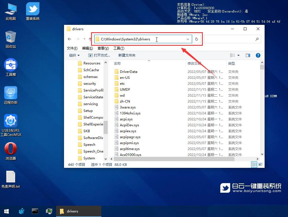This screenshot has height=217, width=288.
Task: Select the acpi.sys file
Action: (x=126, y=119)
